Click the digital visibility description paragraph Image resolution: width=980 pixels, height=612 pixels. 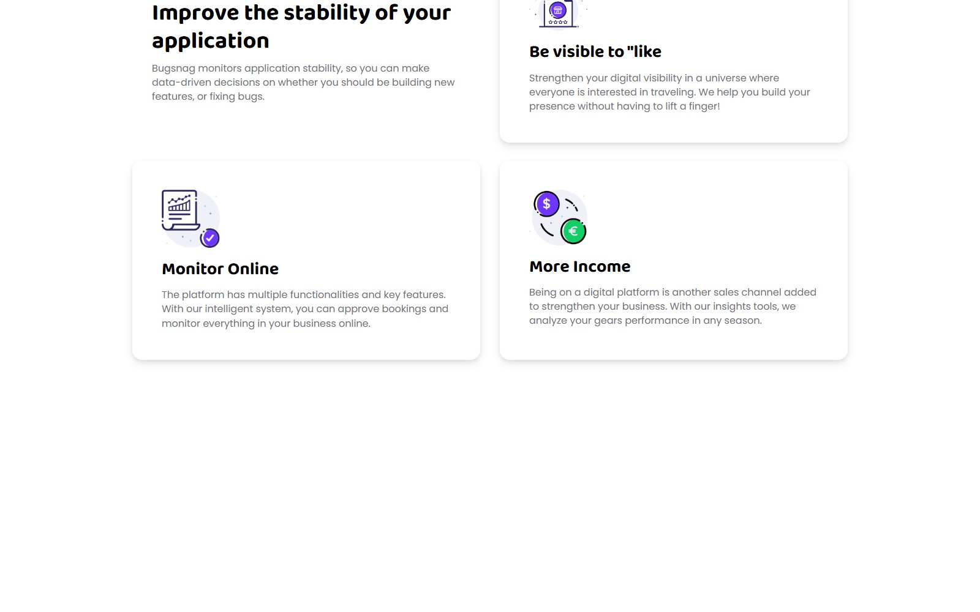coord(669,92)
